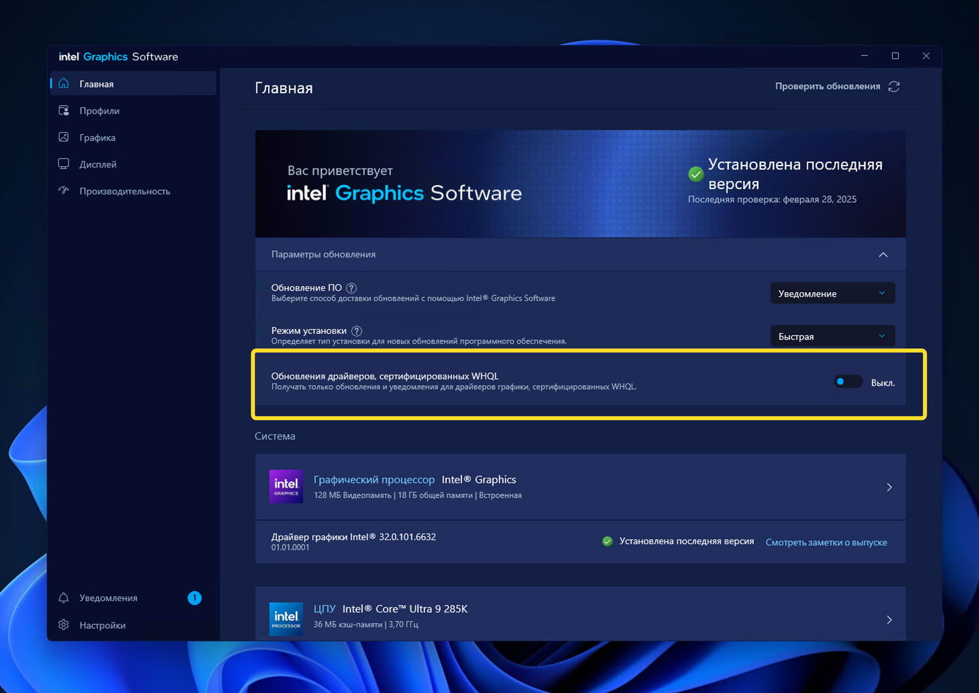Viewport: 979px width, 693px height.
Task: Minimize the Intel Graphics Software window
Action: click(x=865, y=56)
